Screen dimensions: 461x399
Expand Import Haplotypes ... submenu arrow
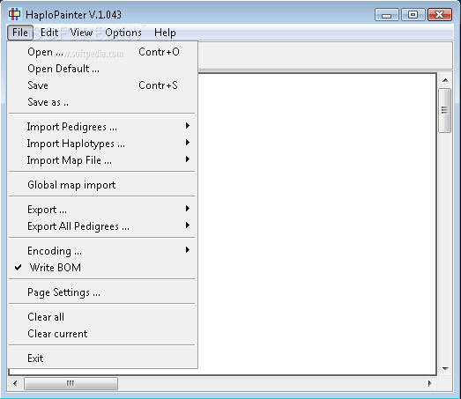click(x=188, y=143)
